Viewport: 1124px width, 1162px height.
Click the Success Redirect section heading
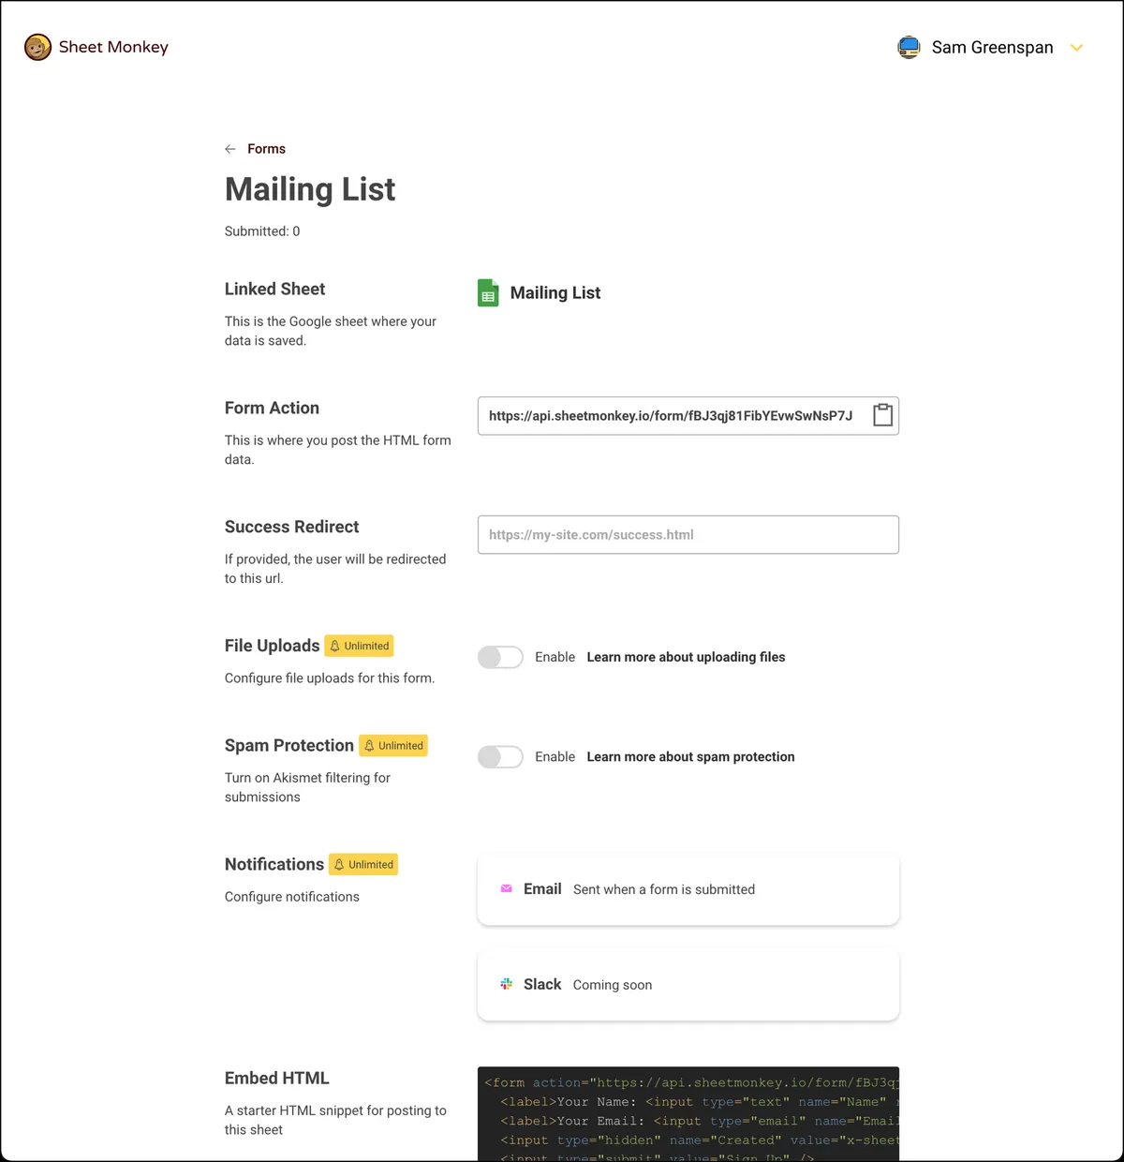point(291,527)
